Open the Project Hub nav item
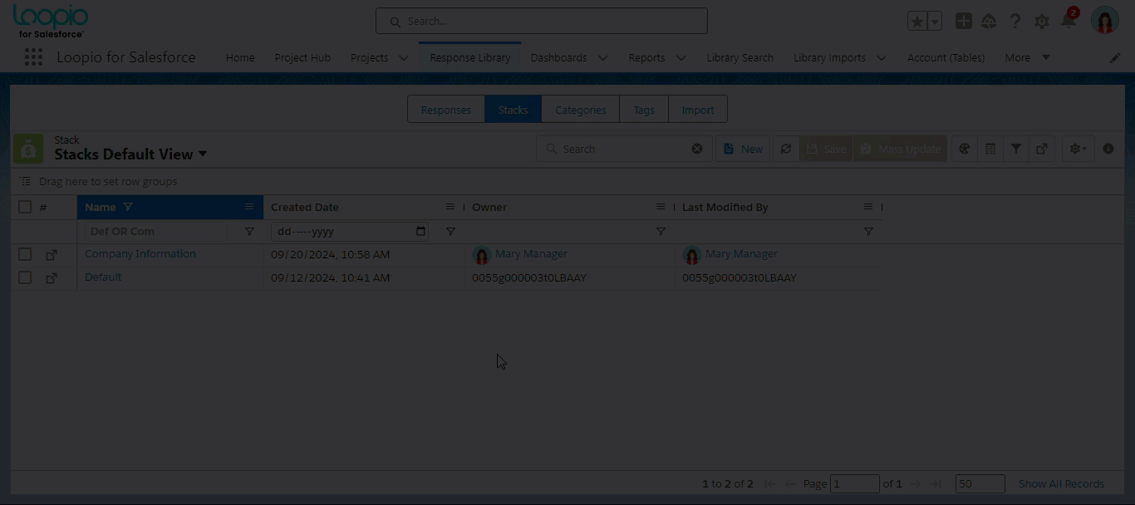The width and height of the screenshot is (1135, 505). click(x=302, y=58)
